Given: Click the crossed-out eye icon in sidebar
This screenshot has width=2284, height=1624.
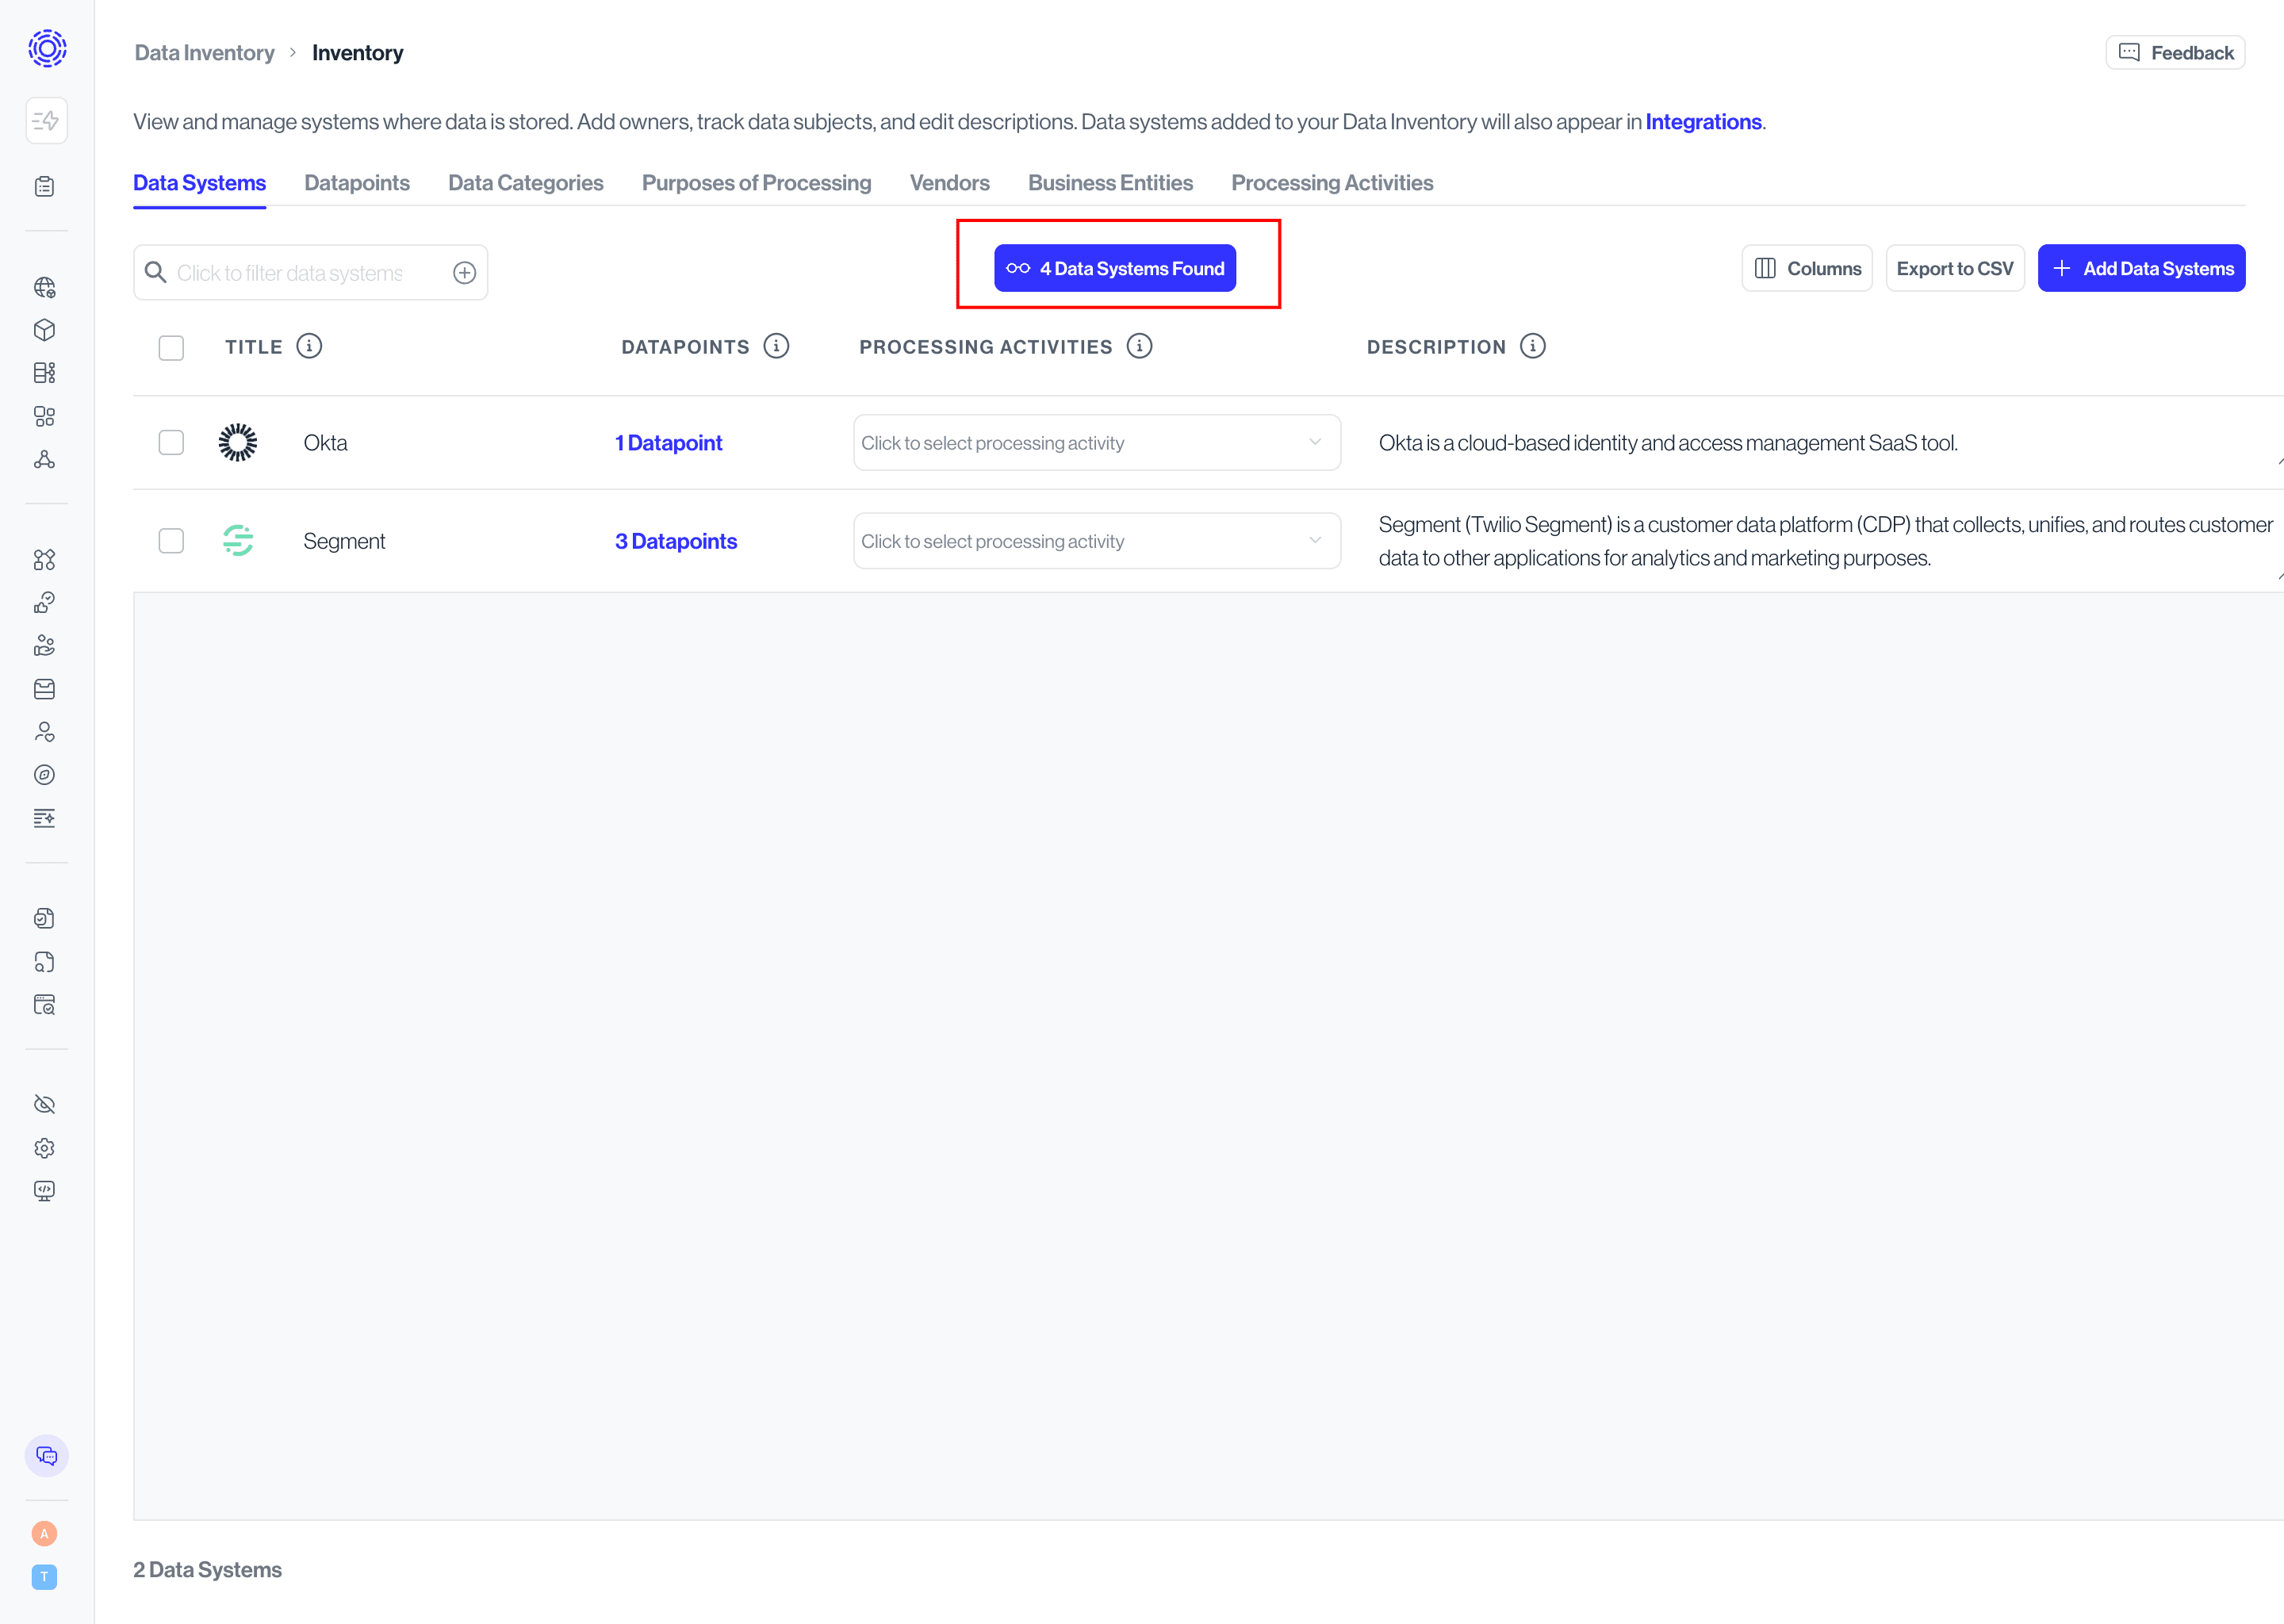Looking at the screenshot, I should coord(44,1104).
